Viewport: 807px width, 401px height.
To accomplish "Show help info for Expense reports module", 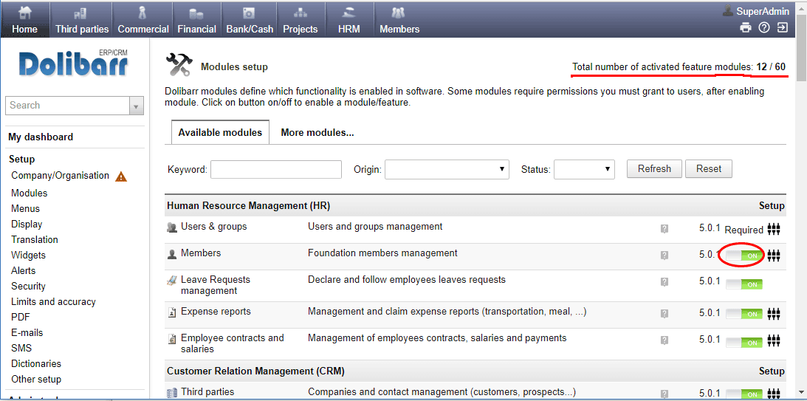I will pos(665,314).
